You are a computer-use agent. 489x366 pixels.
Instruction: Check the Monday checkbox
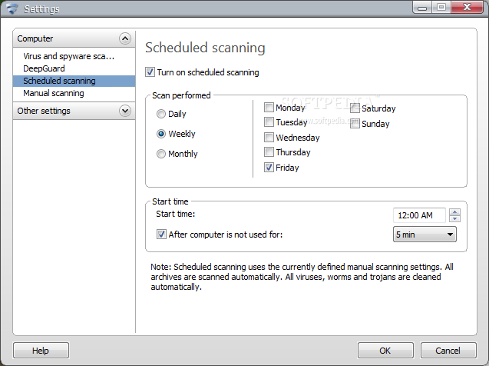pos(269,108)
